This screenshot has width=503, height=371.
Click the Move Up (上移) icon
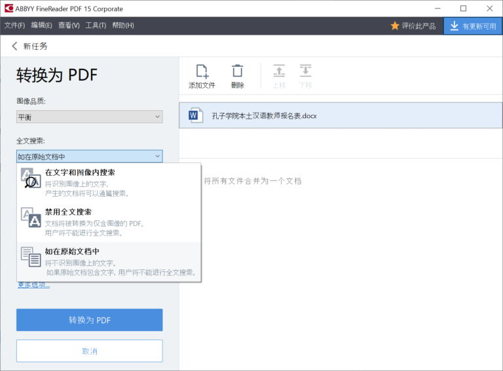click(x=279, y=71)
